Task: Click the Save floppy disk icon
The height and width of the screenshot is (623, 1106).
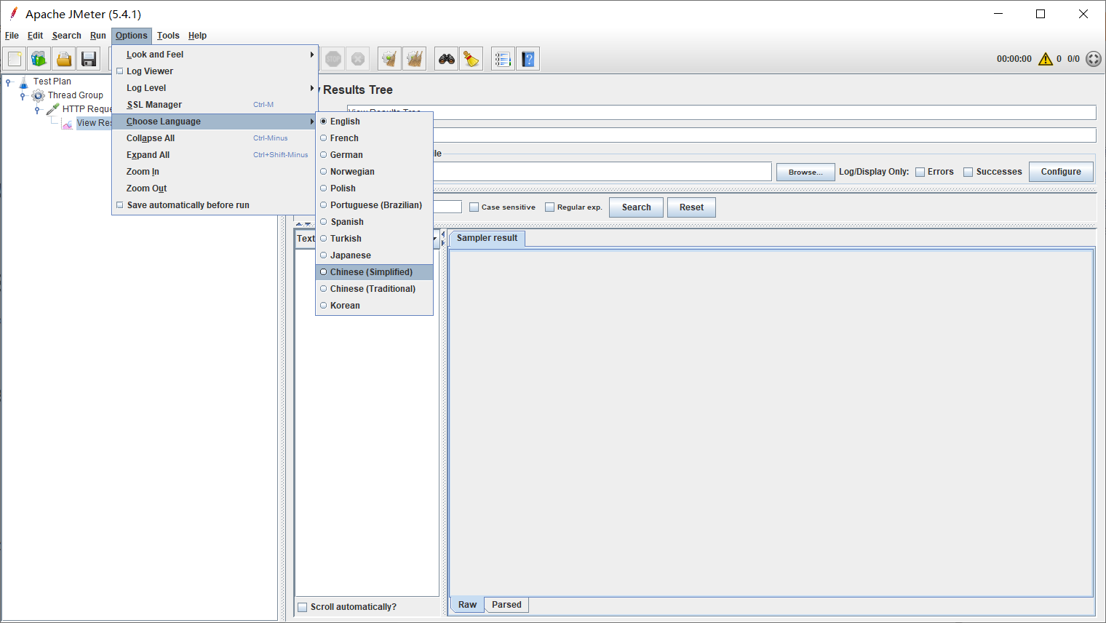Action: click(89, 59)
